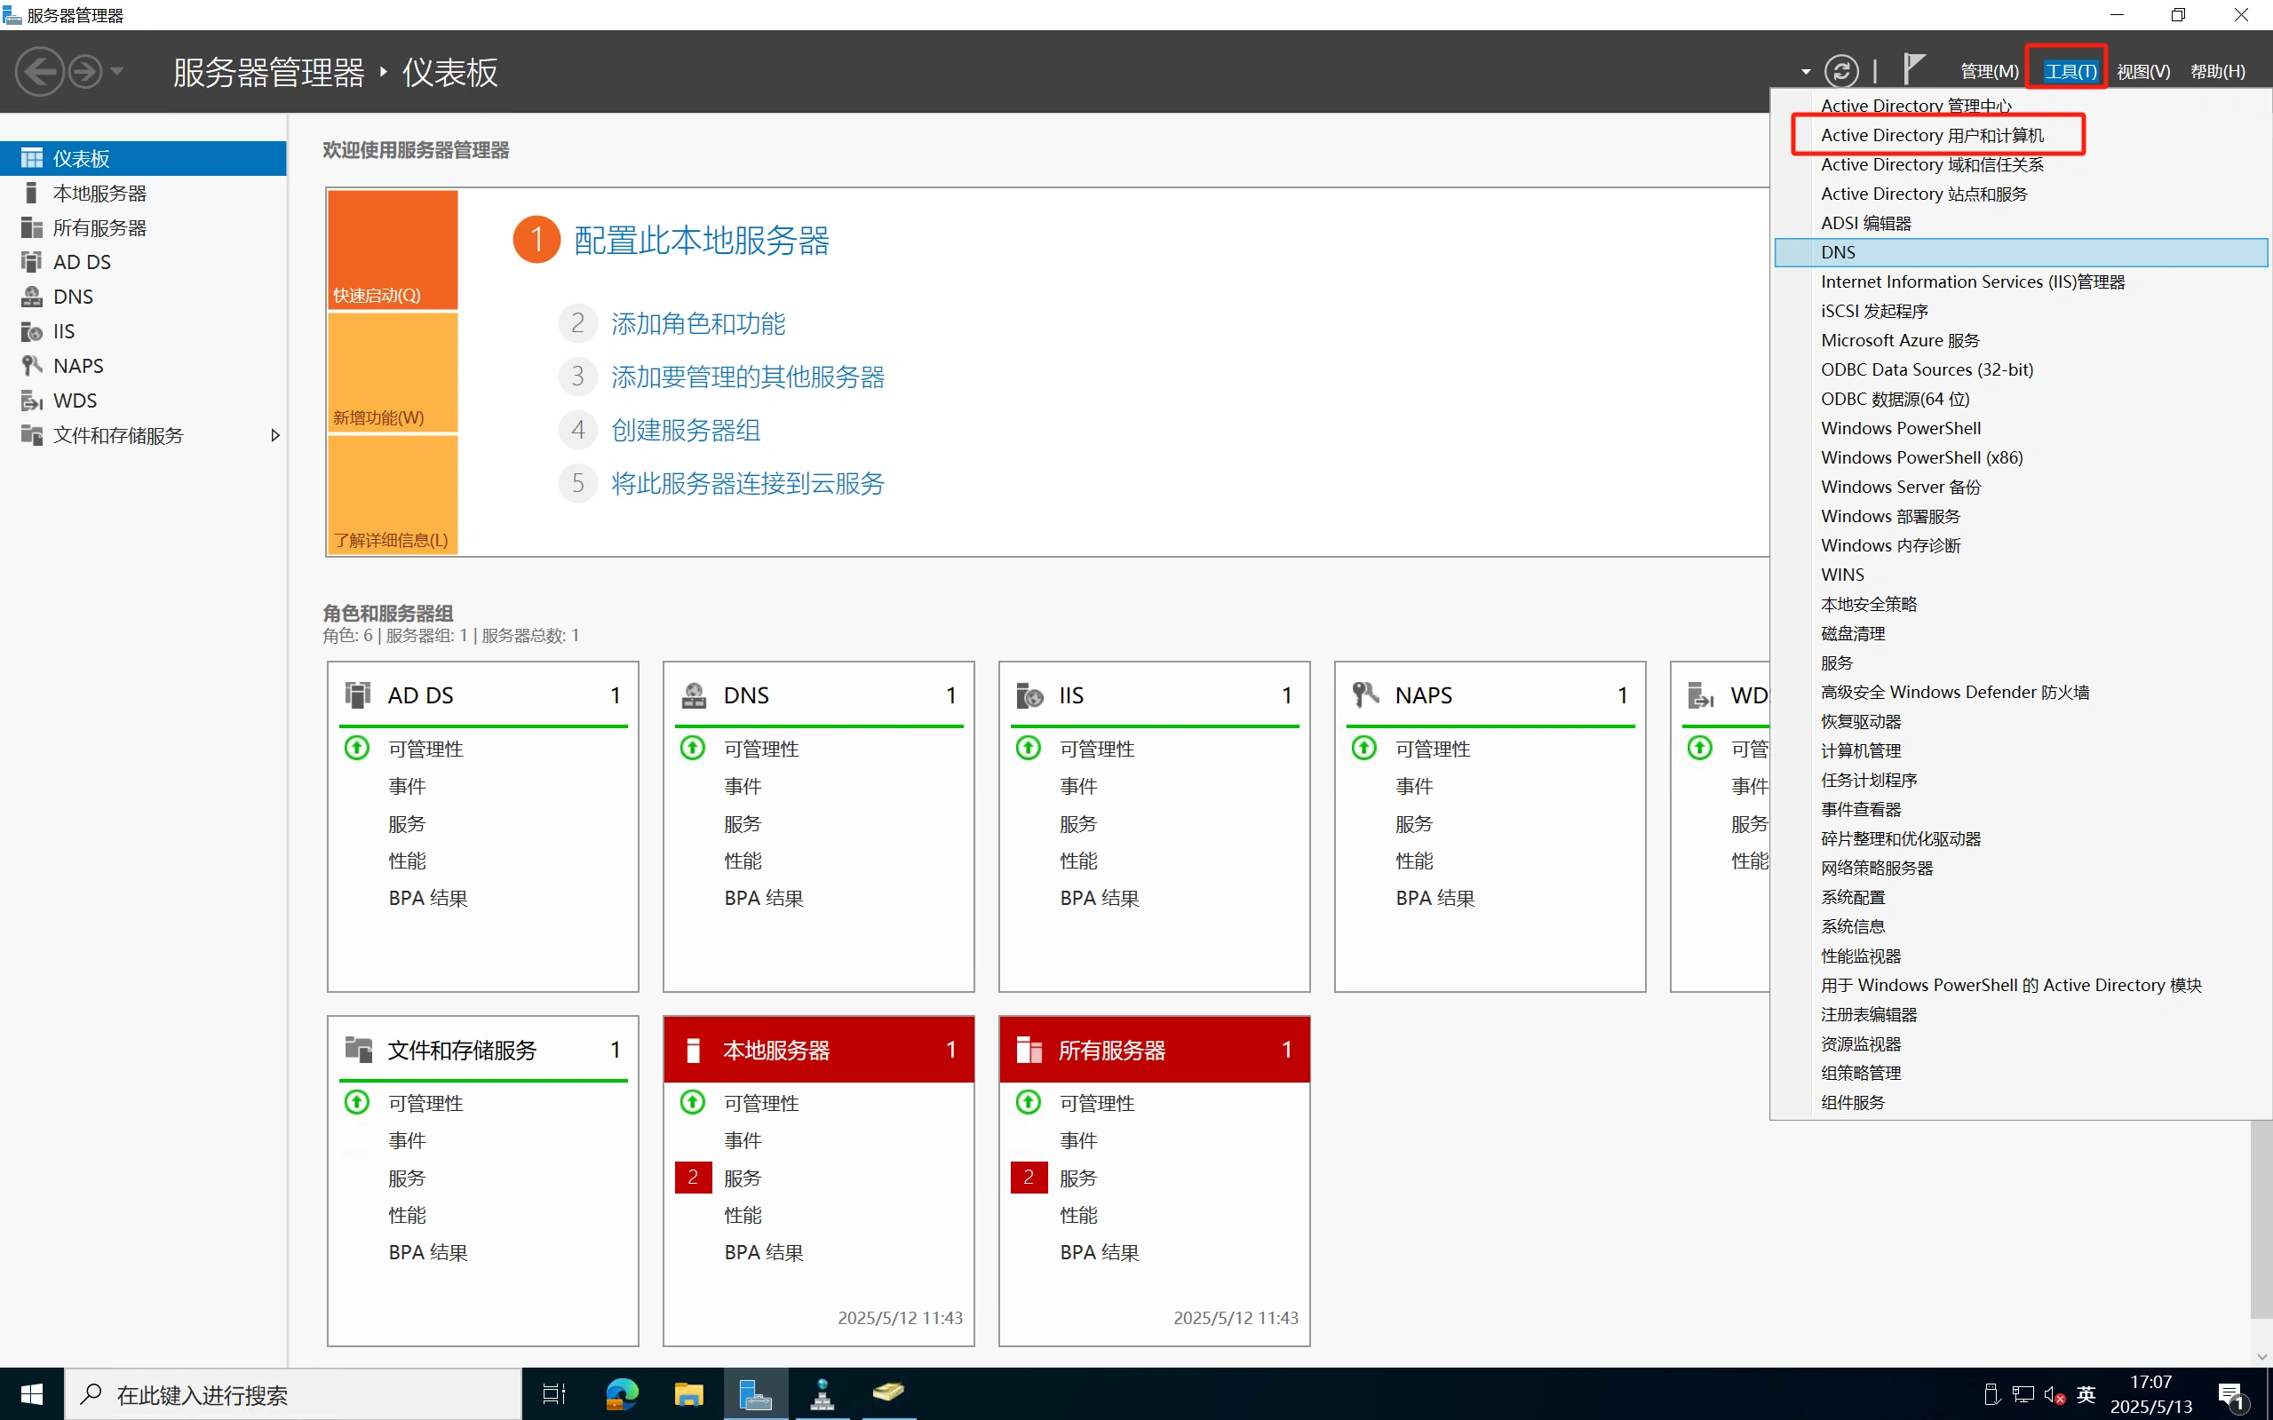Select NAPS in the sidebar
Image resolution: width=2273 pixels, height=1420 pixels.
[143, 365]
